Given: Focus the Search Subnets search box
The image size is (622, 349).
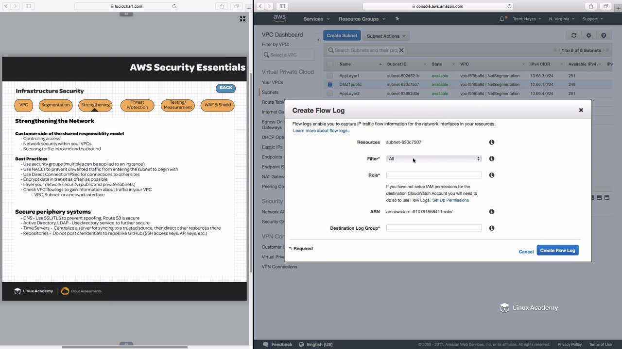Looking at the screenshot, I should point(366,50).
